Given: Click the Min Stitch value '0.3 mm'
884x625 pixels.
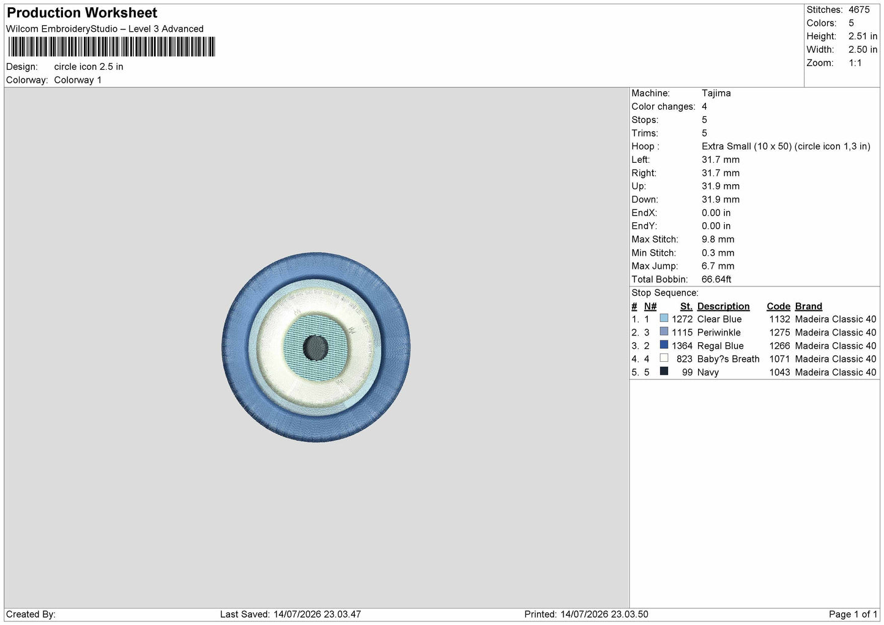Looking at the screenshot, I should (x=718, y=253).
